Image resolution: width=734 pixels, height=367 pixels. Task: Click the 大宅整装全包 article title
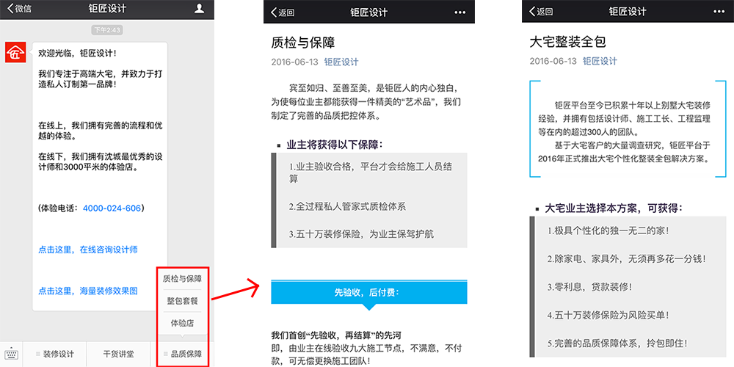[568, 42]
